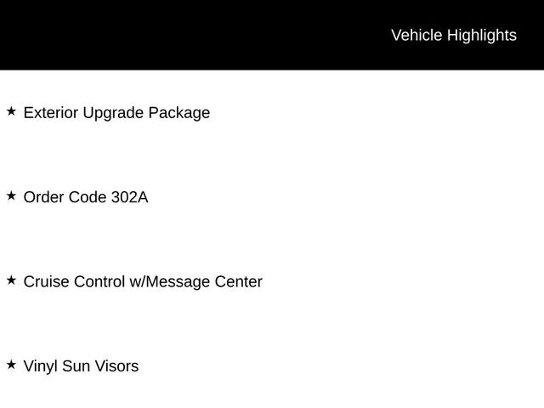Click the word "Order" in second highlight
This screenshot has width=544, height=408.
point(43,197)
